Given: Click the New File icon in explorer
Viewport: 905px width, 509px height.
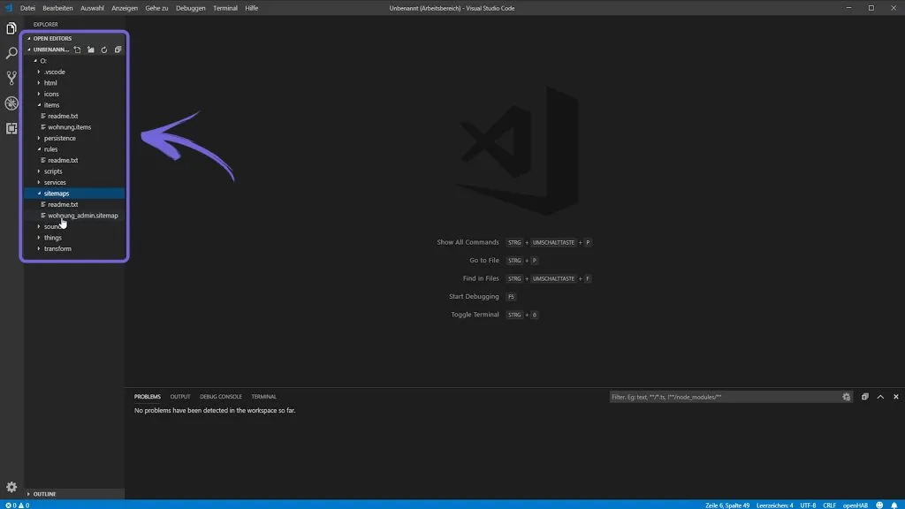Looking at the screenshot, I should click(x=78, y=49).
